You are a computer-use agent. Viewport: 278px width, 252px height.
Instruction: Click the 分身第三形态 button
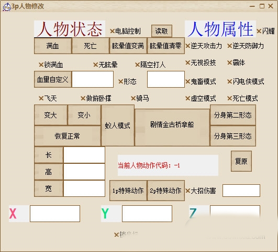233,136
